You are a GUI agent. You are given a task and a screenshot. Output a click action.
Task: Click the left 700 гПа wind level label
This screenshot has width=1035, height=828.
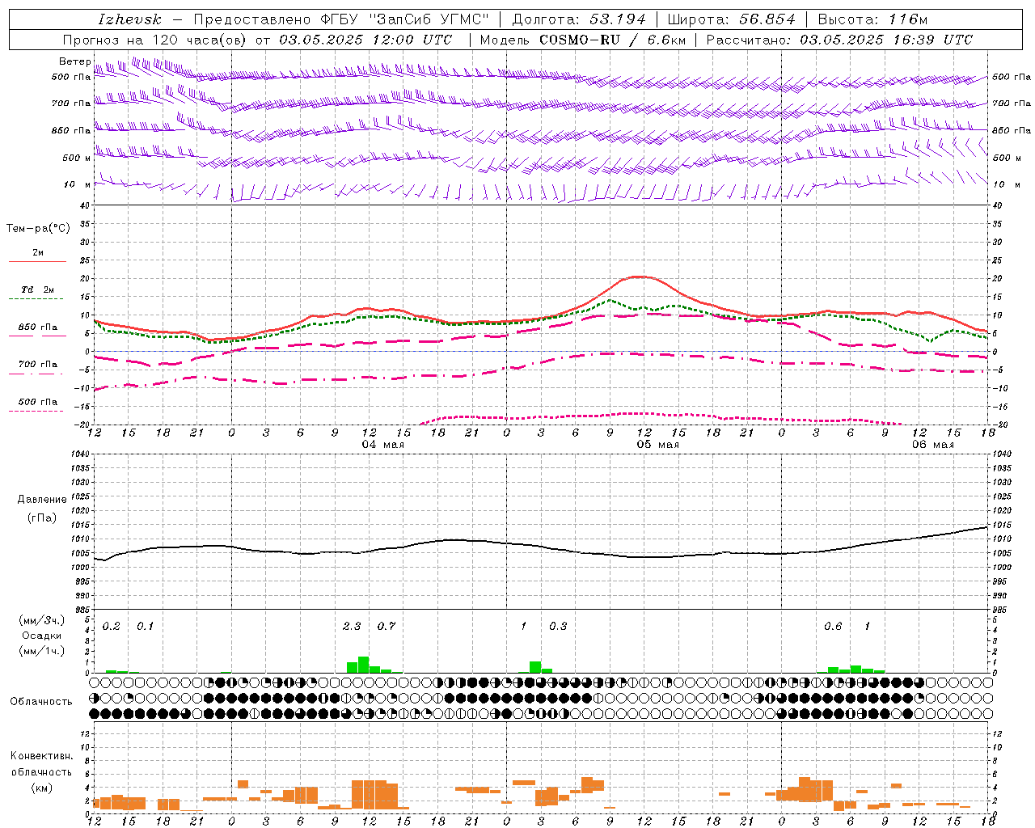[71, 103]
